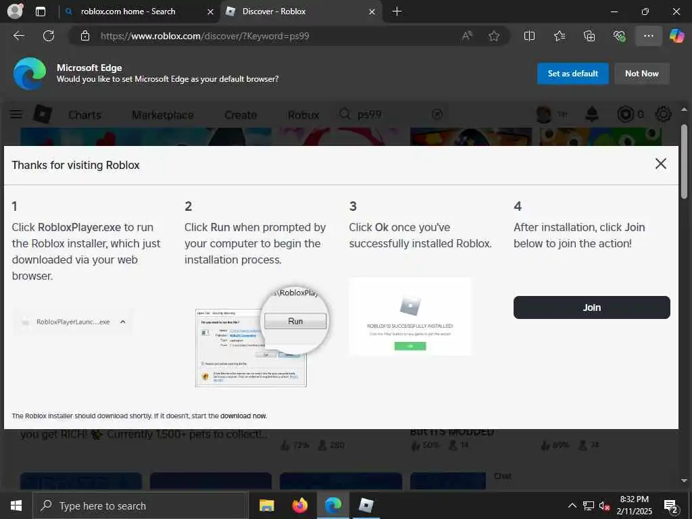
Task: Open the Marketplace page
Action: point(162,115)
